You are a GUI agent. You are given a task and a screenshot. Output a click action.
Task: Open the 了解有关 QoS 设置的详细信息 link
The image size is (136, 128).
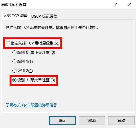[x=31, y=105]
